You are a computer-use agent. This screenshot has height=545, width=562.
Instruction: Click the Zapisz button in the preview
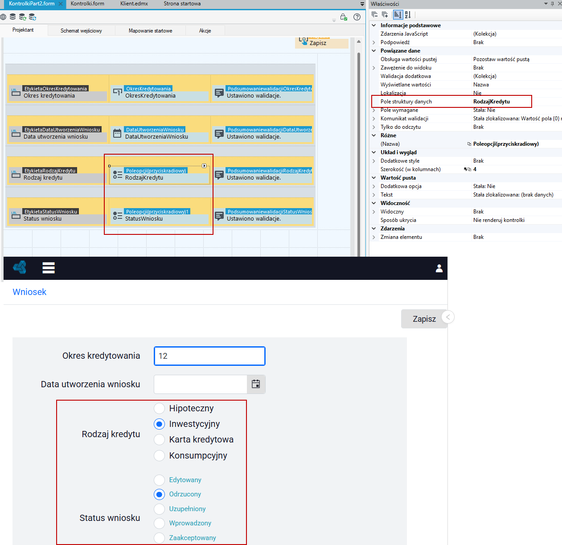click(x=424, y=319)
